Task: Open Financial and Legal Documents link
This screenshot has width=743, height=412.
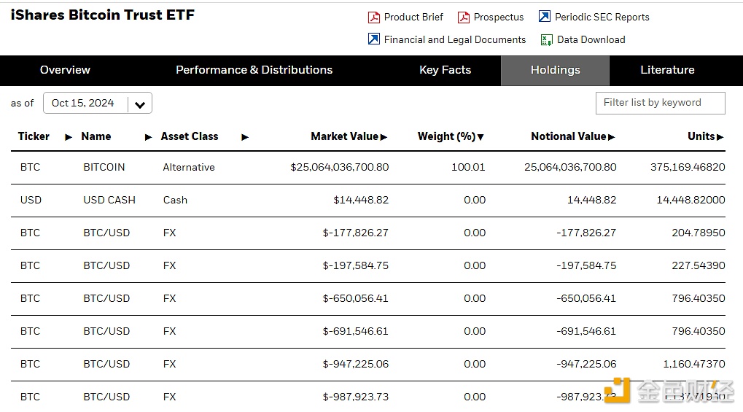Action: coord(455,40)
